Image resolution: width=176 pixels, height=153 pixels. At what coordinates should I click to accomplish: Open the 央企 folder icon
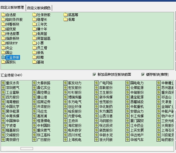[4, 48]
